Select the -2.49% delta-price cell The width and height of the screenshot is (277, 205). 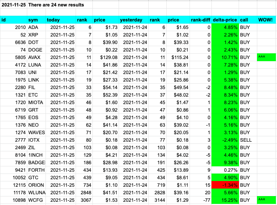[x=225, y=140]
